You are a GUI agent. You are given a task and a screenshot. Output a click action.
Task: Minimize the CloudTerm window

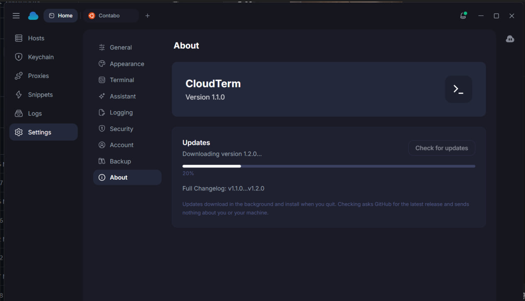[481, 16]
